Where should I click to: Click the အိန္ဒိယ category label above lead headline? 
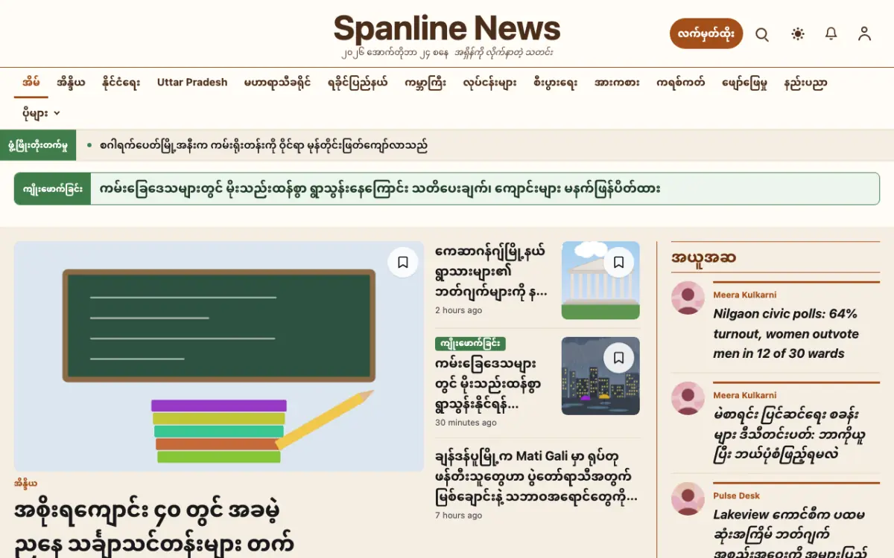25,484
